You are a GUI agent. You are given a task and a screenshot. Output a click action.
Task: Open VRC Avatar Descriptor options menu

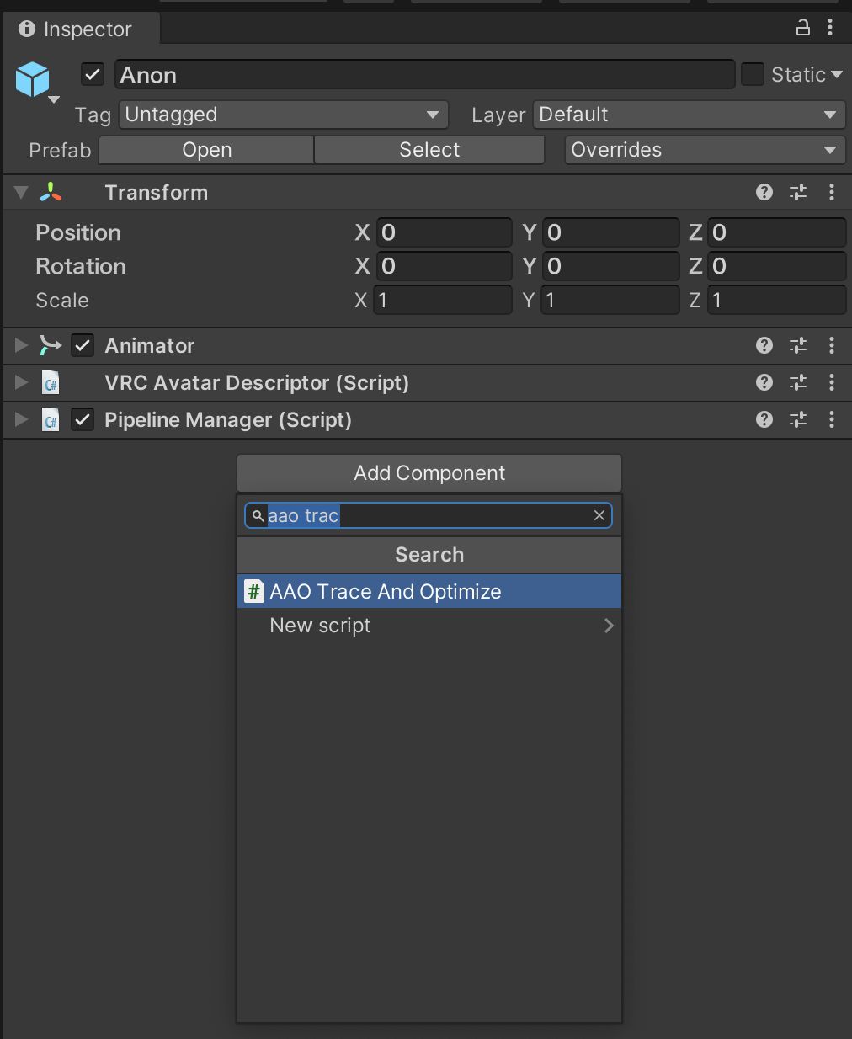point(832,382)
